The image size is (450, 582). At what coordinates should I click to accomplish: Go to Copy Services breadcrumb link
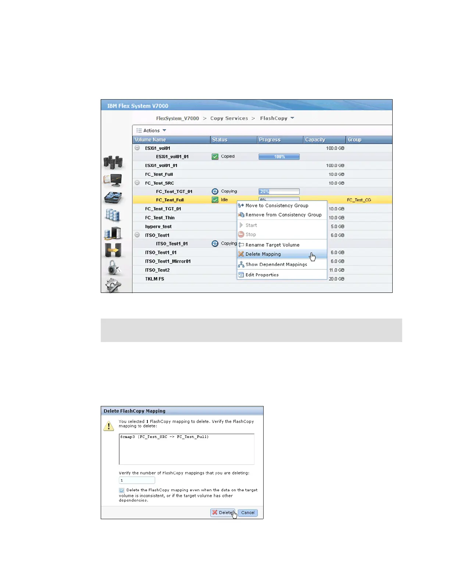[x=229, y=118]
